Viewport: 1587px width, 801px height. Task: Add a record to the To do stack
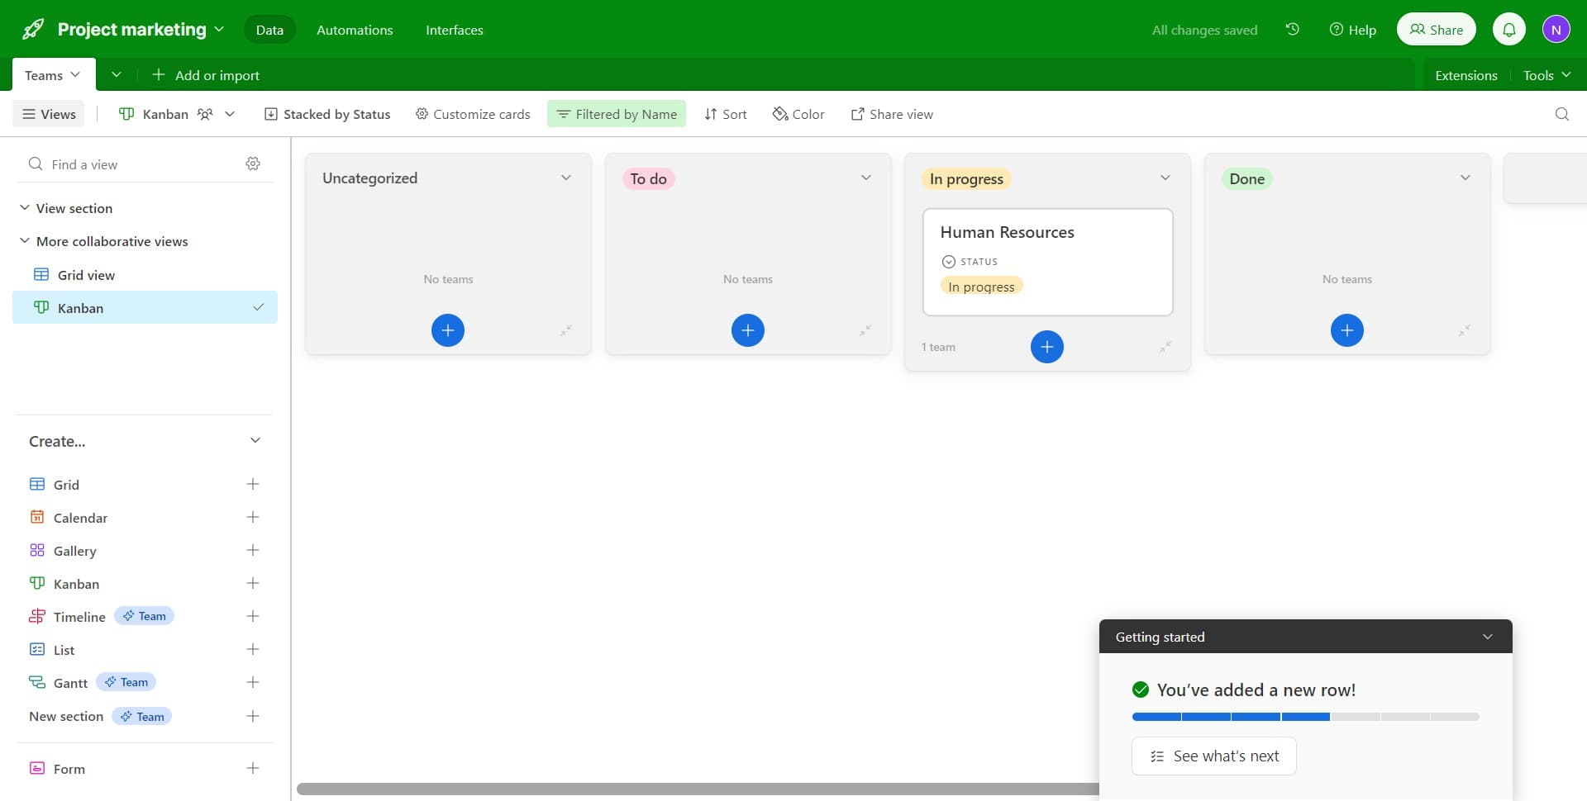click(x=747, y=330)
